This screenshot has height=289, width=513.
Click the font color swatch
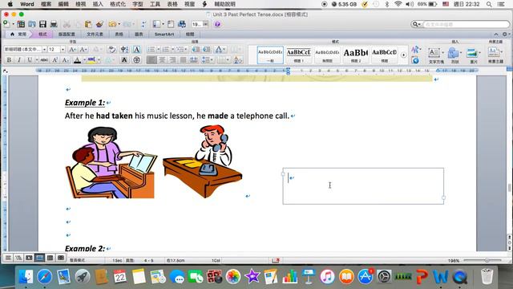pyautogui.click(x=77, y=60)
